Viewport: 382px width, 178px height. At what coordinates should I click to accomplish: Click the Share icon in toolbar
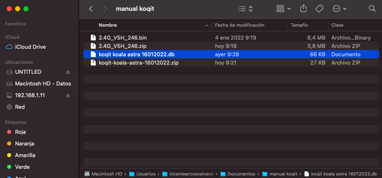pos(303,8)
